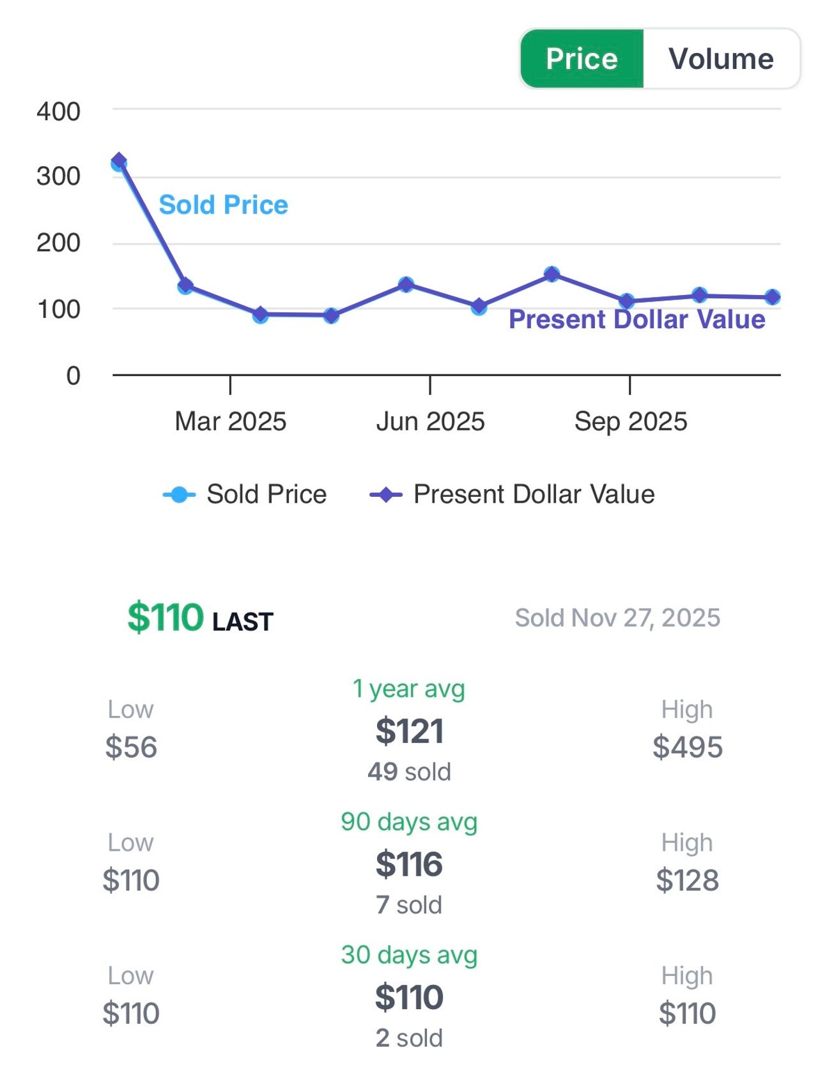Viewport: 818px width, 1080px height.
Task: Click the light blue Sold Price legend marker
Action: [x=180, y=494]
